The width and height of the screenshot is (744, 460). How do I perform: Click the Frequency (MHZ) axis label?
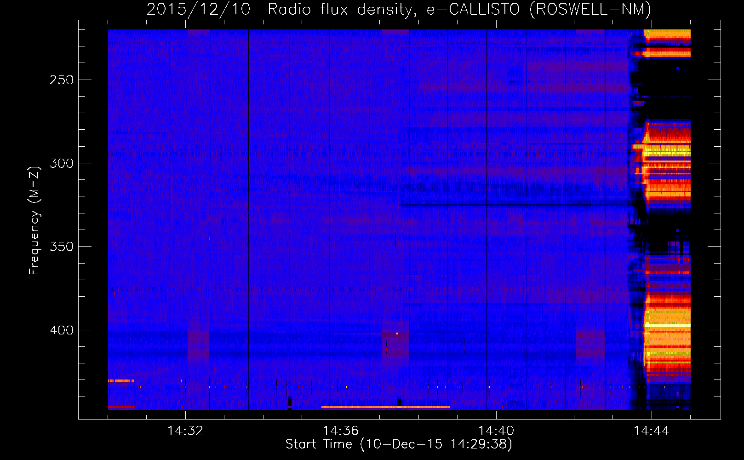34,220
